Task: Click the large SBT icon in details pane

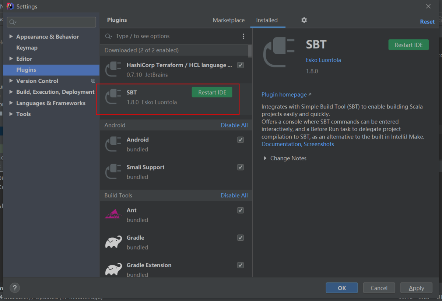Action: 279,53
